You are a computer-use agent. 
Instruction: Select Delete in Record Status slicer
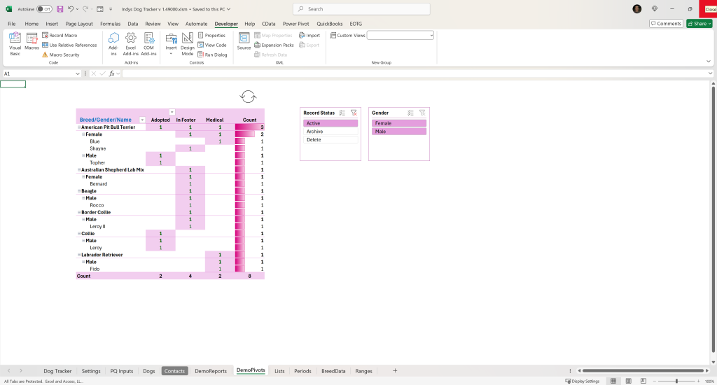coord(330,140)
